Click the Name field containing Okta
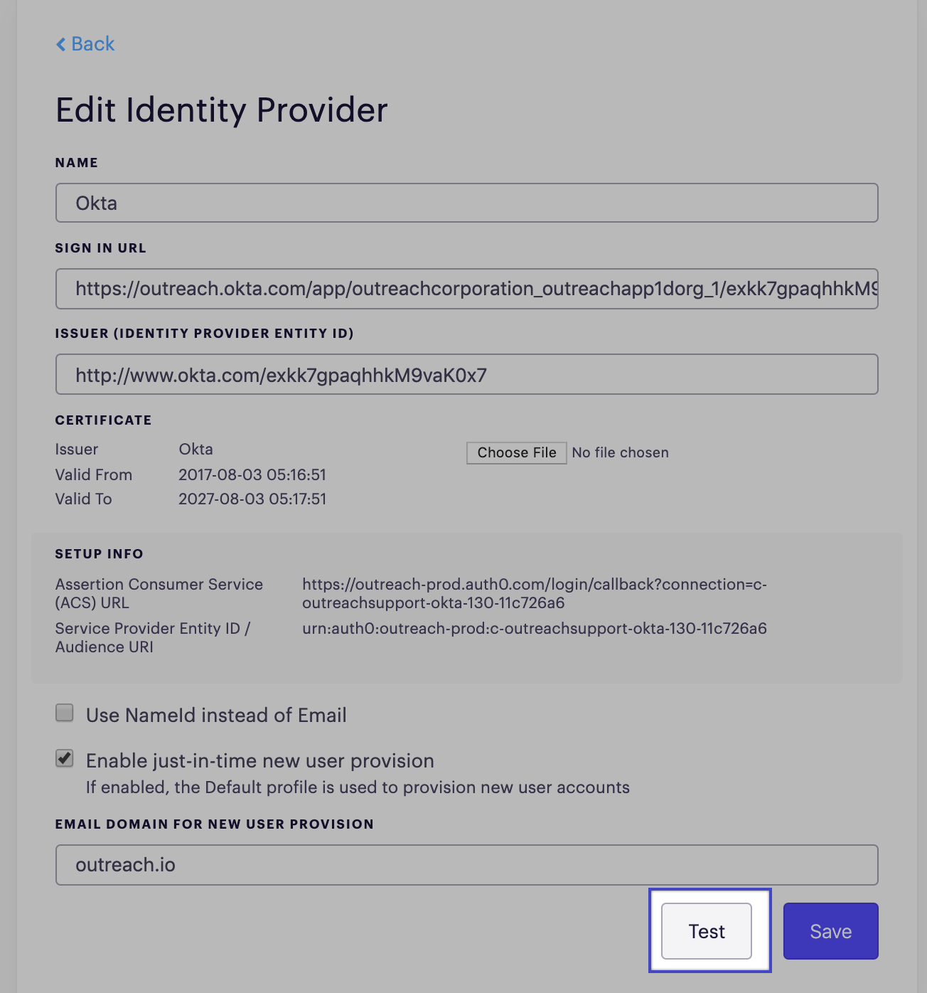This screenshot has height=993, width=927. (467, 203)
